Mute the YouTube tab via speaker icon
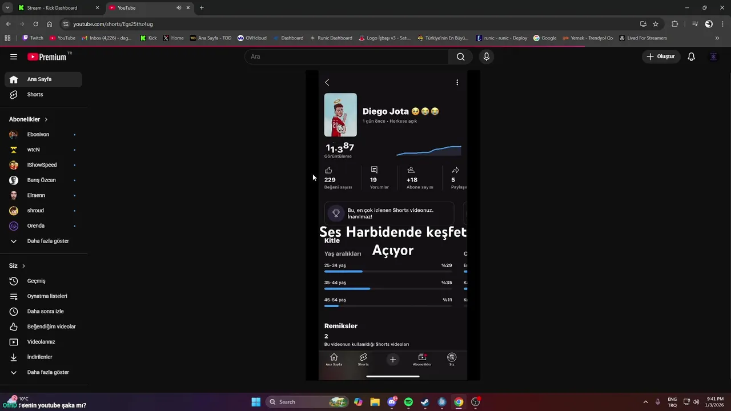 coord(179,8)
